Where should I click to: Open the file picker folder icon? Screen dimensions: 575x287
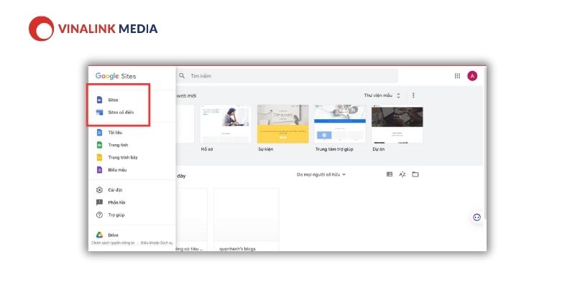click(415, 174)
